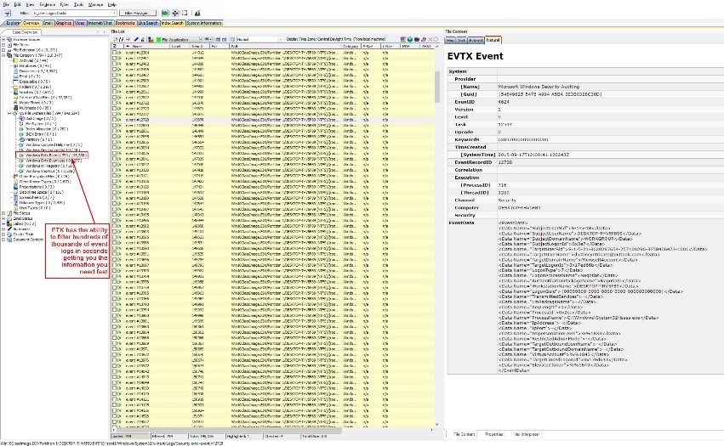Toggle the select-all checkbox in File List header
The height and width of the screenshot is (446, 724).
(114, 46)
